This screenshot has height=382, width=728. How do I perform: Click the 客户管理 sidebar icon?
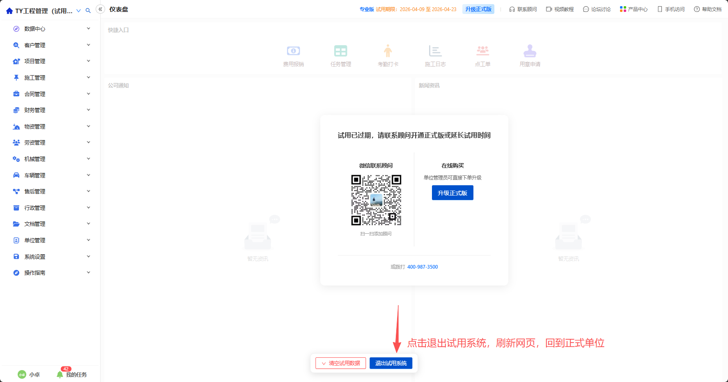click(x=16, y=45)
